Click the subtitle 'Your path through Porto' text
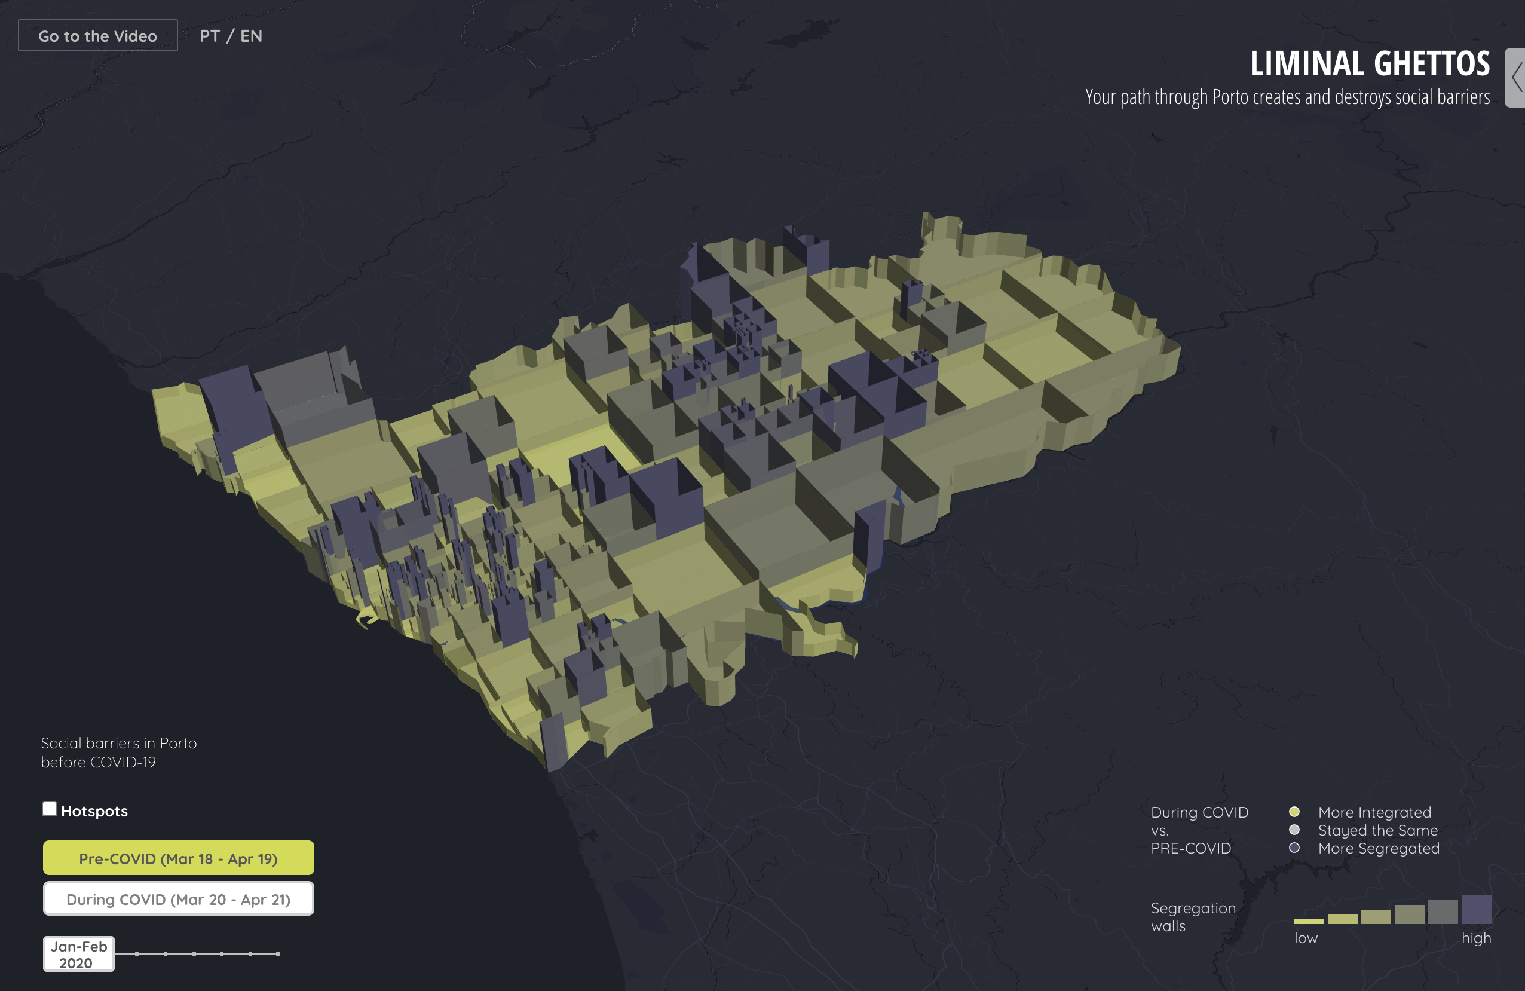The image size is (1525, 991). click(x=1287, y=97)
